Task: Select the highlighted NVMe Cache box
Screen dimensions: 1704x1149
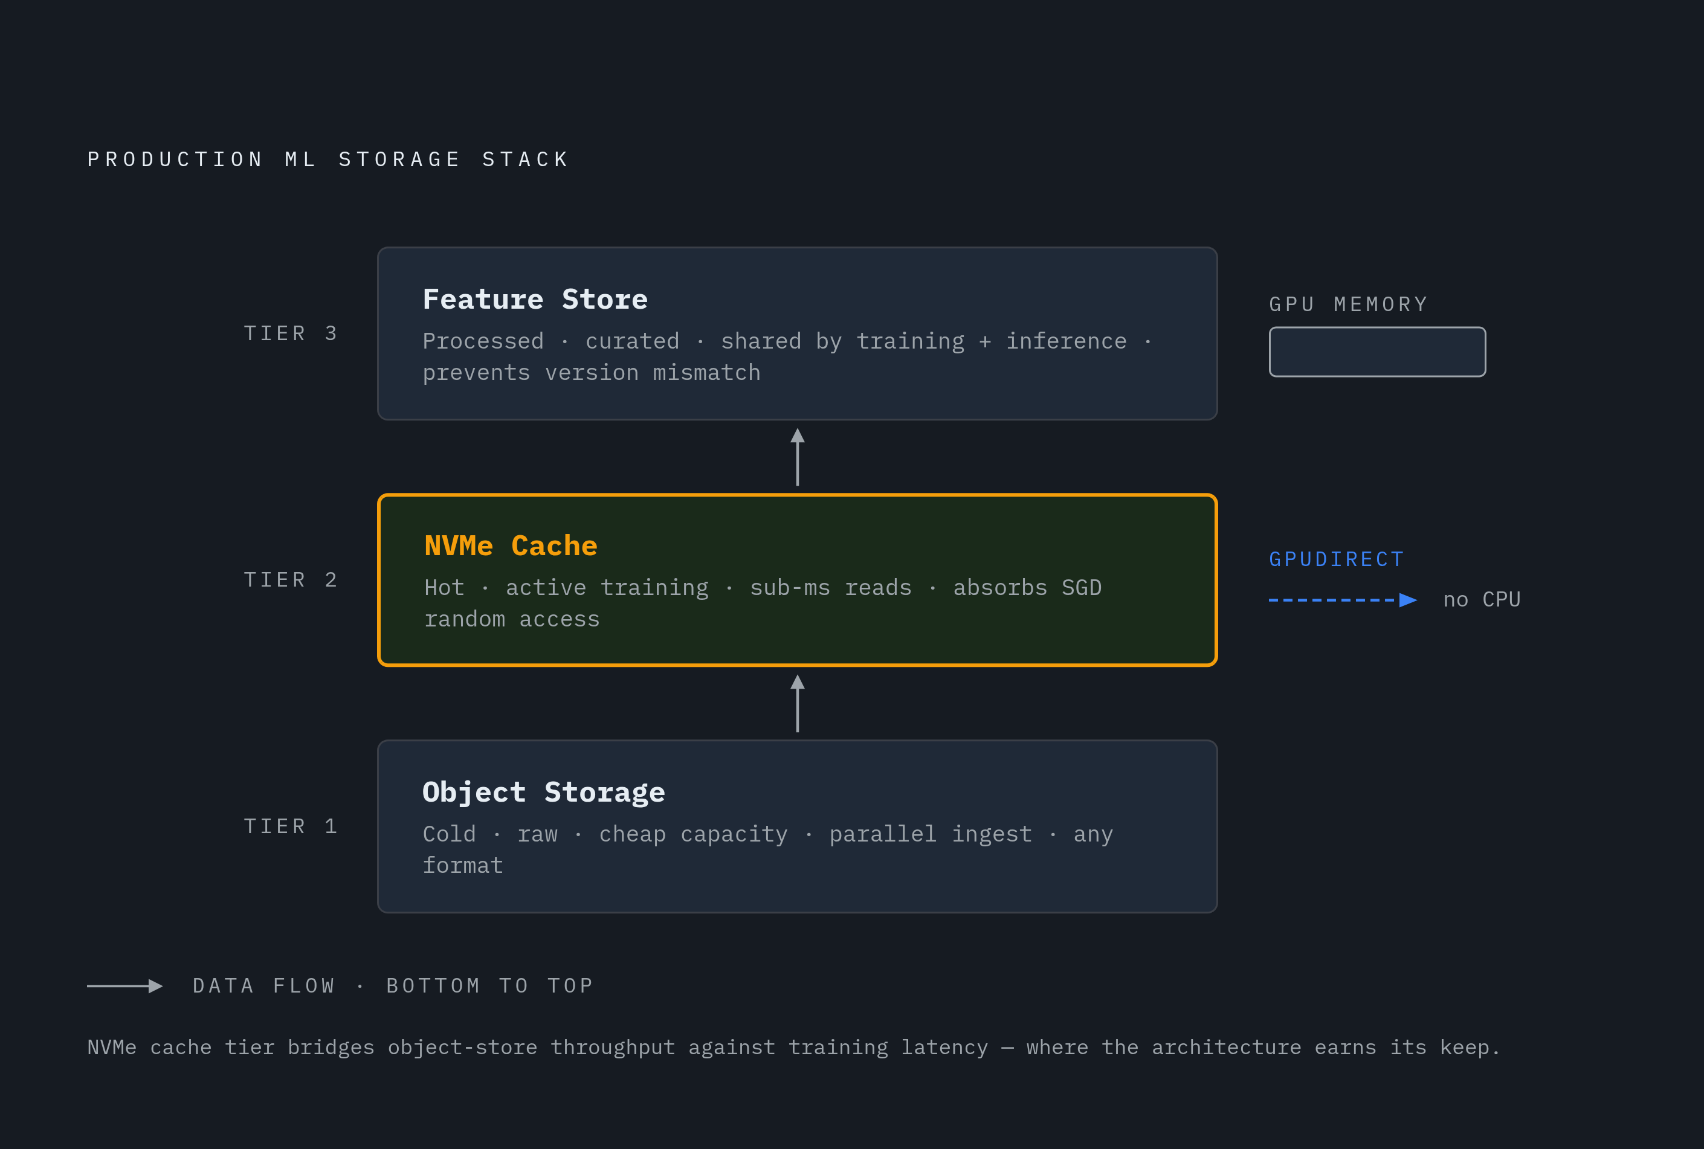Action: pyautogui.click(x=796, y=579)
